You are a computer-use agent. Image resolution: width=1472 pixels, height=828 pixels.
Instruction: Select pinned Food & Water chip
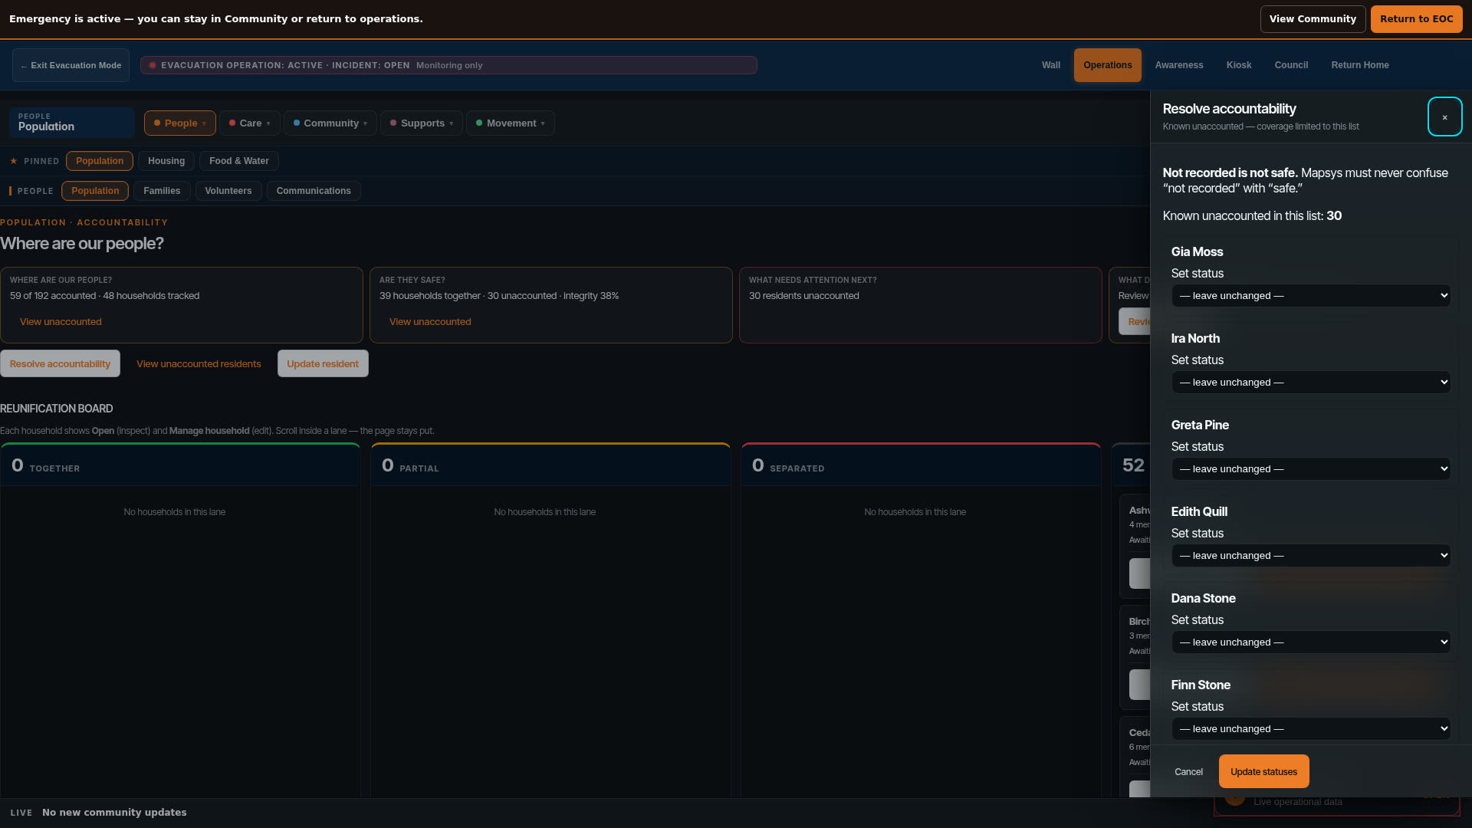coord(239,161)
